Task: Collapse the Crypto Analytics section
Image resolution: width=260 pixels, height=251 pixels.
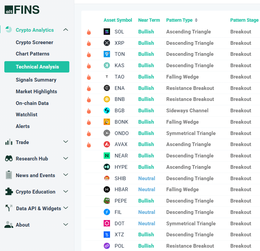Action: click(66, 30)
